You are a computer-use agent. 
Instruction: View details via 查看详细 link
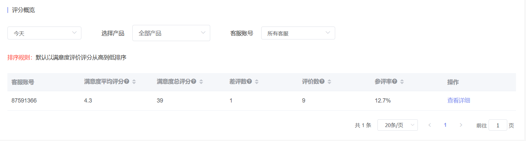point(459,101)
